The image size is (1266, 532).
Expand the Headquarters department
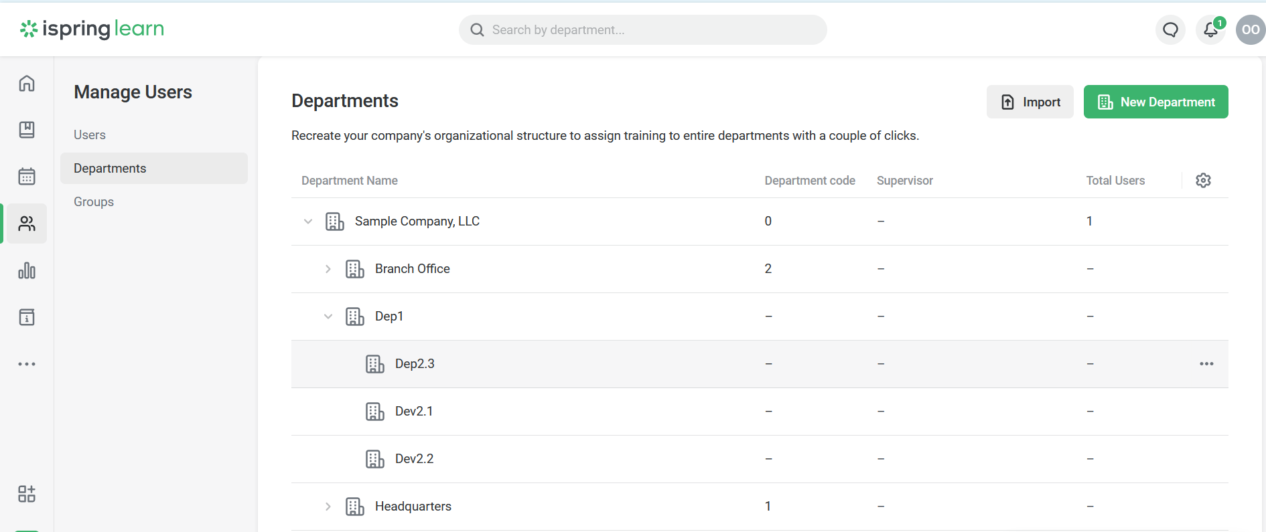[x=328, y=507]
